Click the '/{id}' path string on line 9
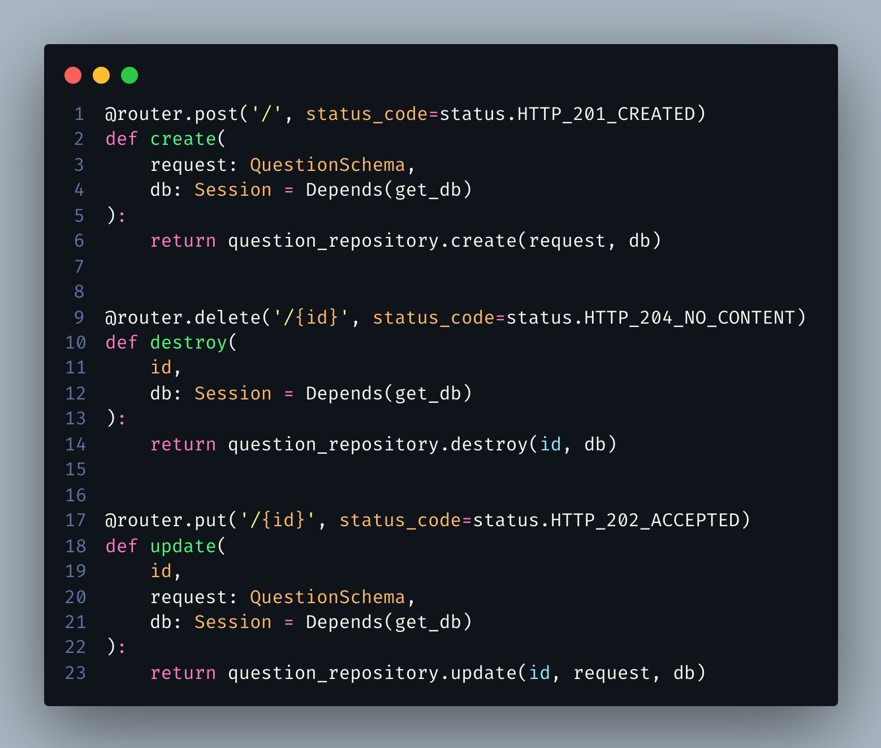Image resolution: width=881 pixels, height=748 pixels. [311, 318]
